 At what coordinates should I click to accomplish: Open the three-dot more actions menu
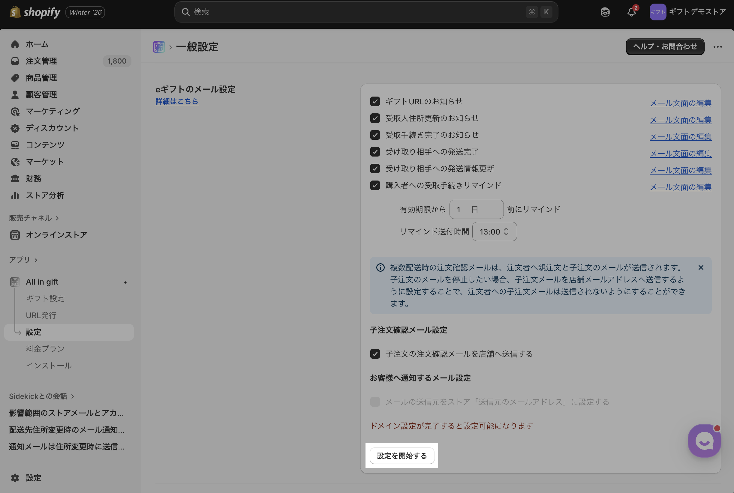[717, 47]
